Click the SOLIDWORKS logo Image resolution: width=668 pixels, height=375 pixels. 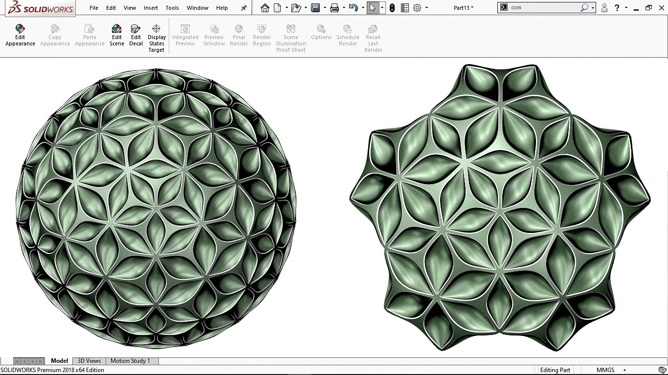41,8
